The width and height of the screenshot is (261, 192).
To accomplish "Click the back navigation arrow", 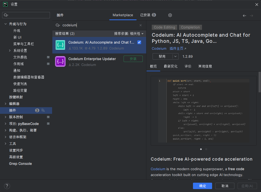I will point(244,16).
